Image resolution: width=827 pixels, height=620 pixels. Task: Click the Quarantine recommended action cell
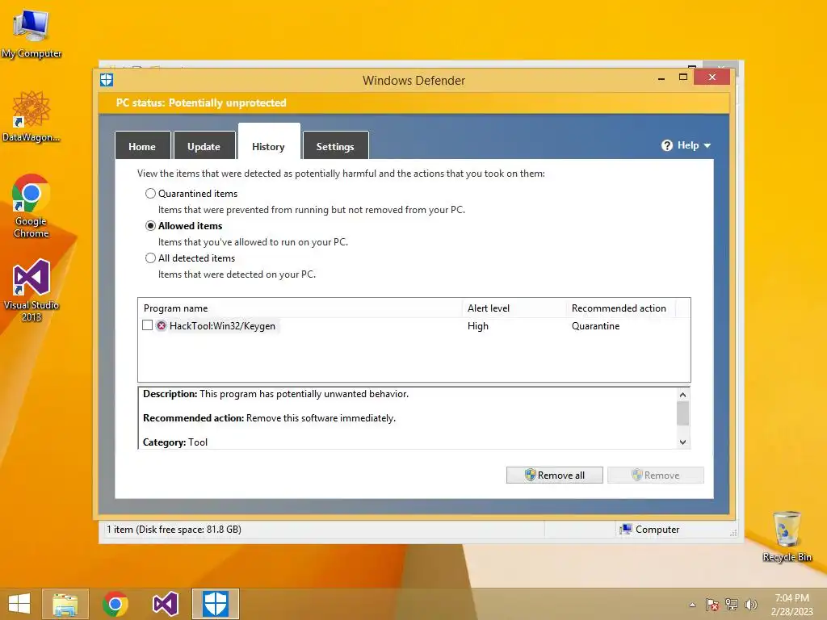point(595,326)
